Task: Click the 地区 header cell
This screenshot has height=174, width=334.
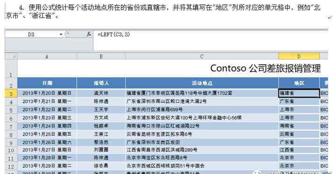Action: pos(299,83)
